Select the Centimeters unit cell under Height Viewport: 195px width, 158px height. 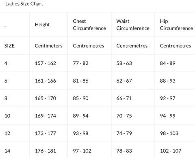[48, 46]
